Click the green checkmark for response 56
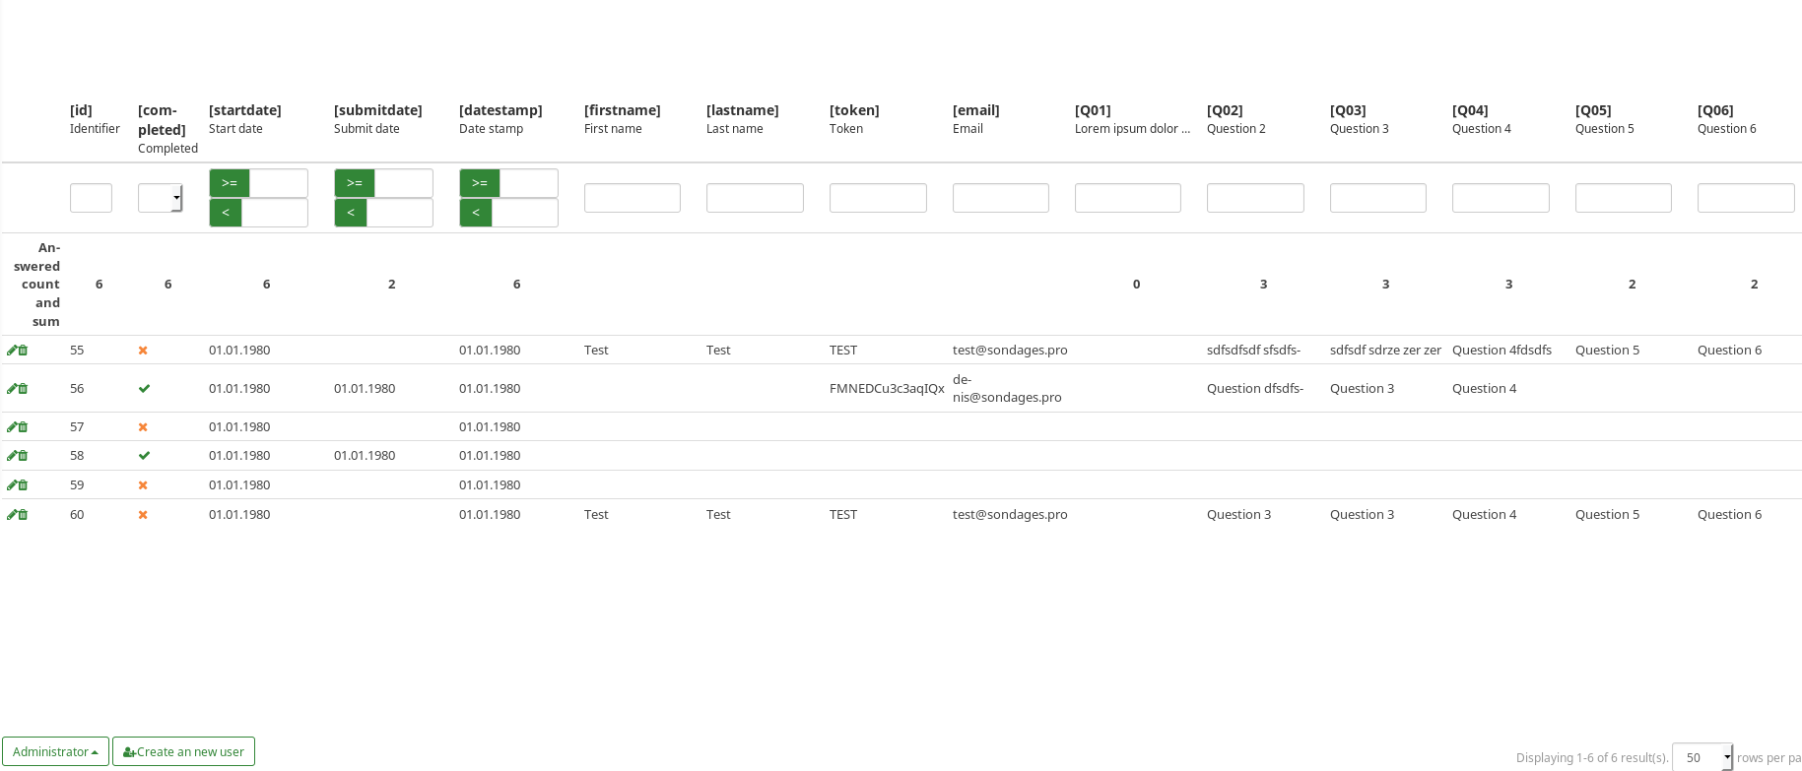 pyautogui.click(x=144, y=389)
